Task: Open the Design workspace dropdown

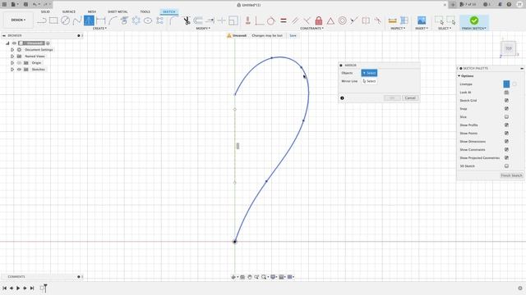Action: 18,20
